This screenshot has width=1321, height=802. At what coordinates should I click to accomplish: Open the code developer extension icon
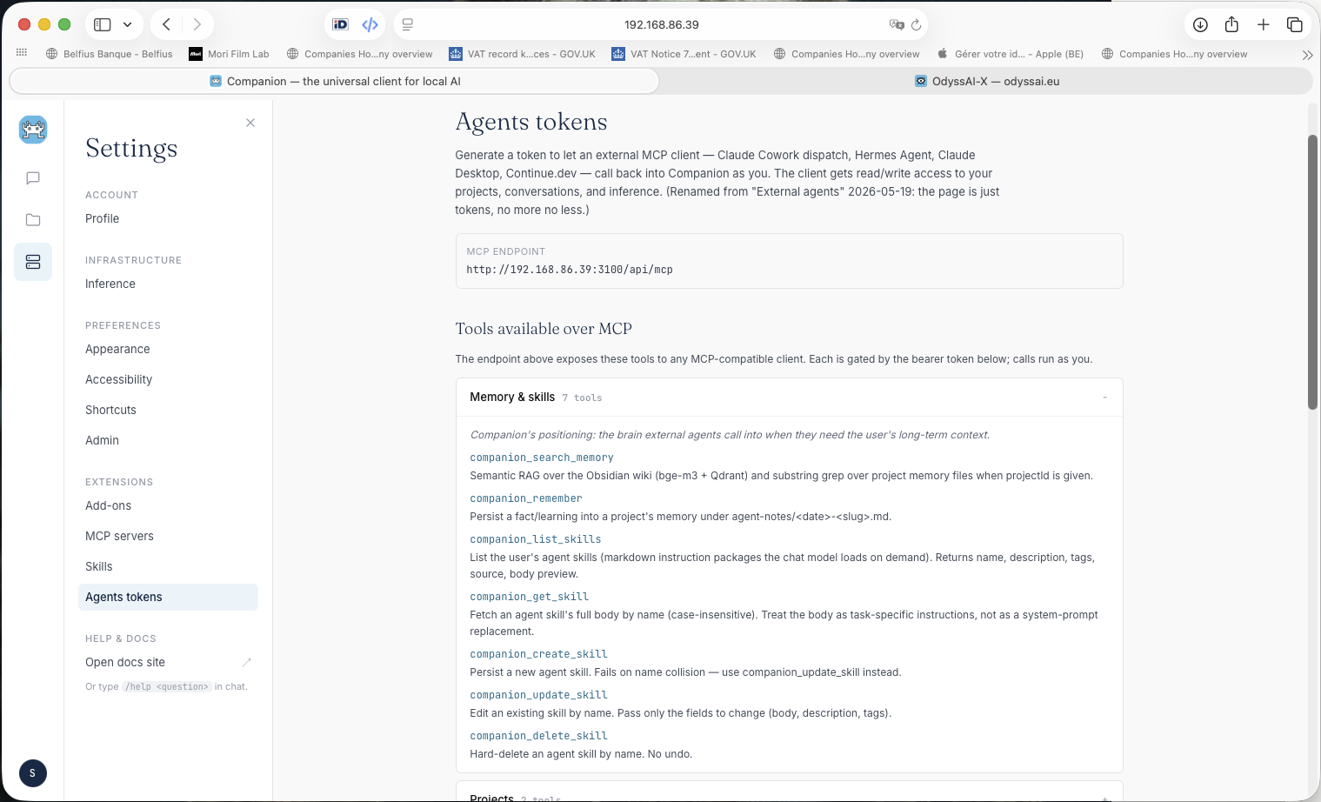tap(370, 24)
